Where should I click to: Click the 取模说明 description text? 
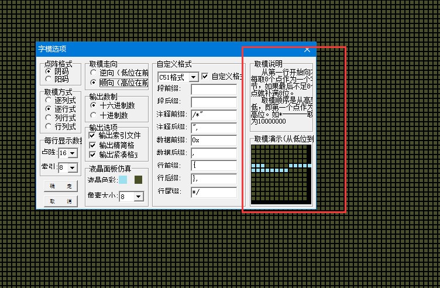[x=282, y=97]
